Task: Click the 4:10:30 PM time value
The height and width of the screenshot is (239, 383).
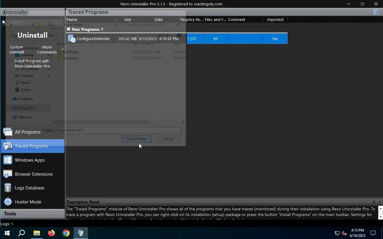Action: tap(169, 39)
